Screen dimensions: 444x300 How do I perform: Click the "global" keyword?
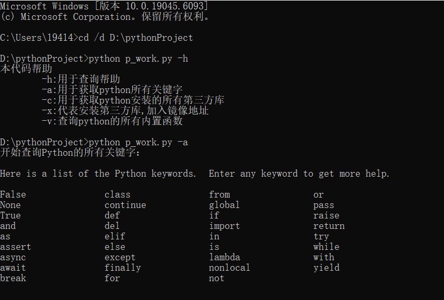coord(224,205)
